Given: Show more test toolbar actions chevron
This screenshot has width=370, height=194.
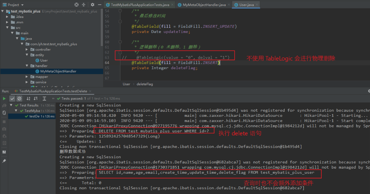Looking at the screenshot, I should pos(53,99).
